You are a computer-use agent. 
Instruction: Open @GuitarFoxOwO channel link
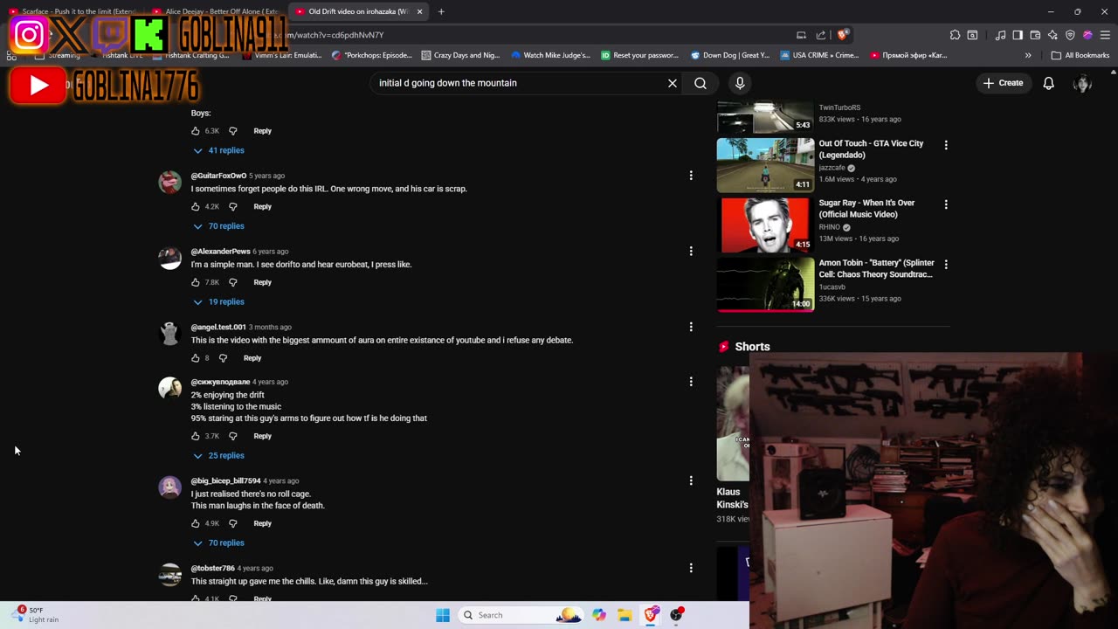(218, 176)
